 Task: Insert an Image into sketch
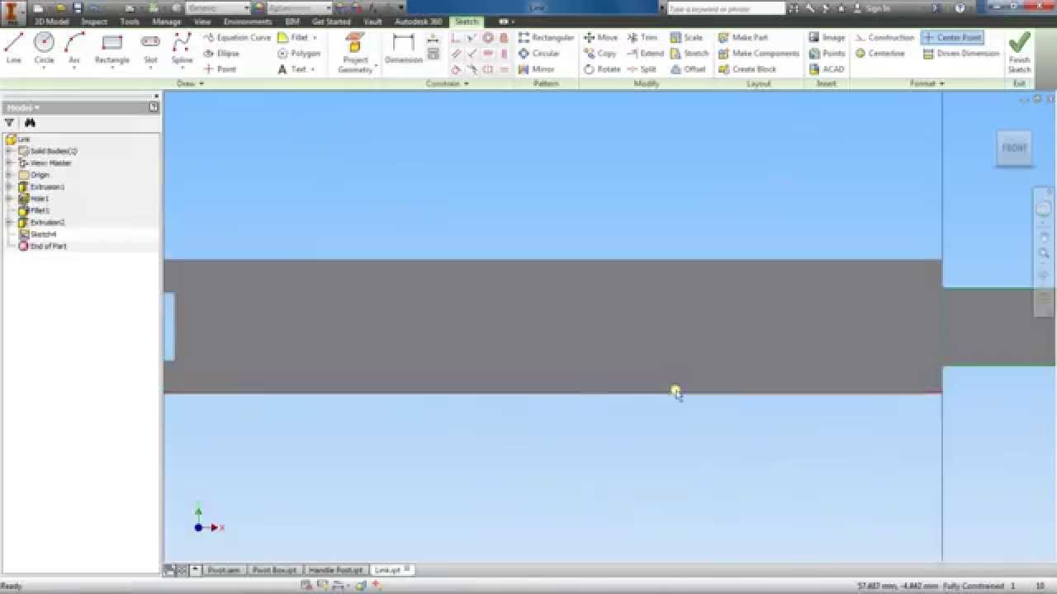(827, 38)
